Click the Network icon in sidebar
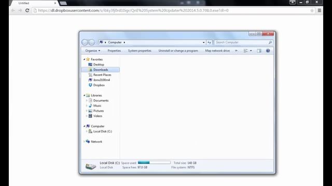This screenshot has width=332, height=186. pyautogui.click(x=88, y=142)
